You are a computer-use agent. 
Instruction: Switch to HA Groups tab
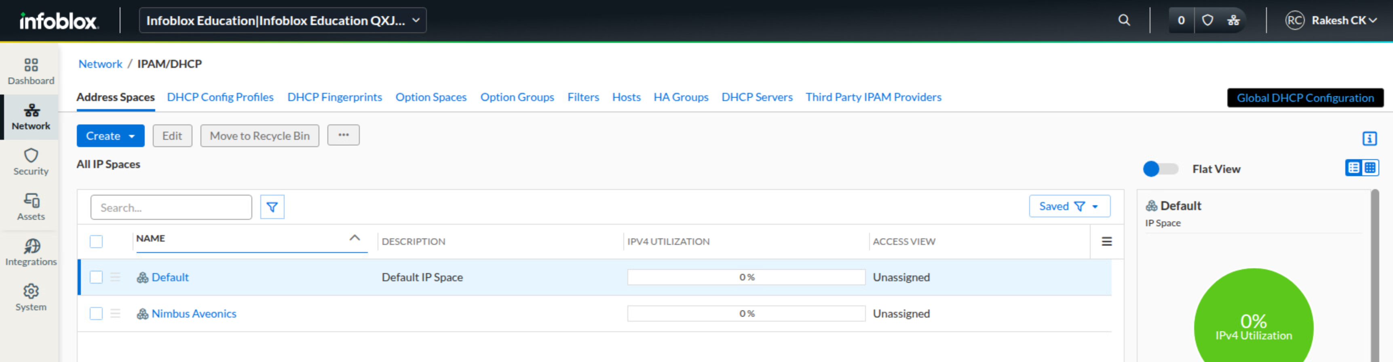click(681, 97)
